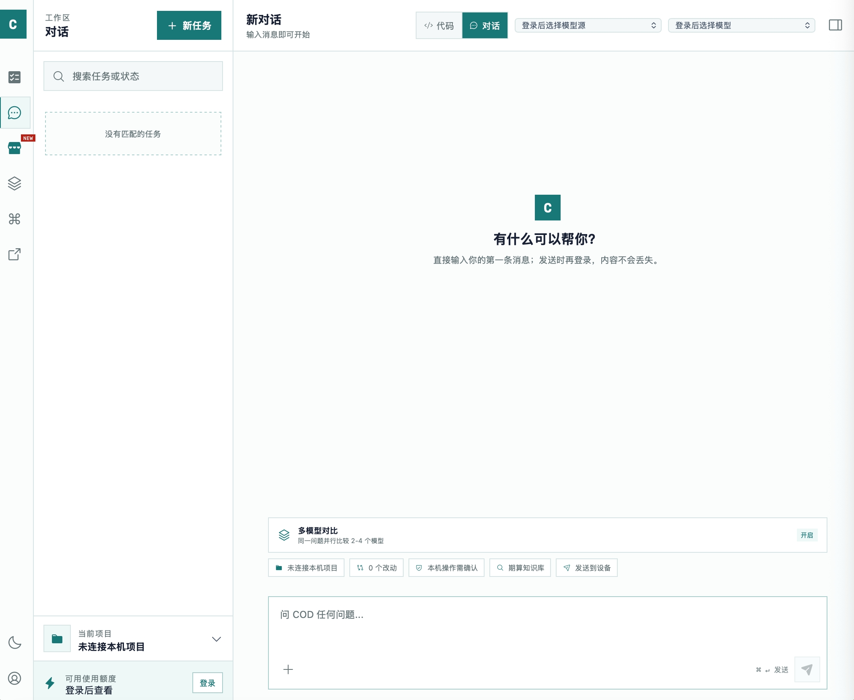Screen dimensions: 854x700
Task: Open the command shortcuts sidebar icon
Action: (x=14, y=219)
